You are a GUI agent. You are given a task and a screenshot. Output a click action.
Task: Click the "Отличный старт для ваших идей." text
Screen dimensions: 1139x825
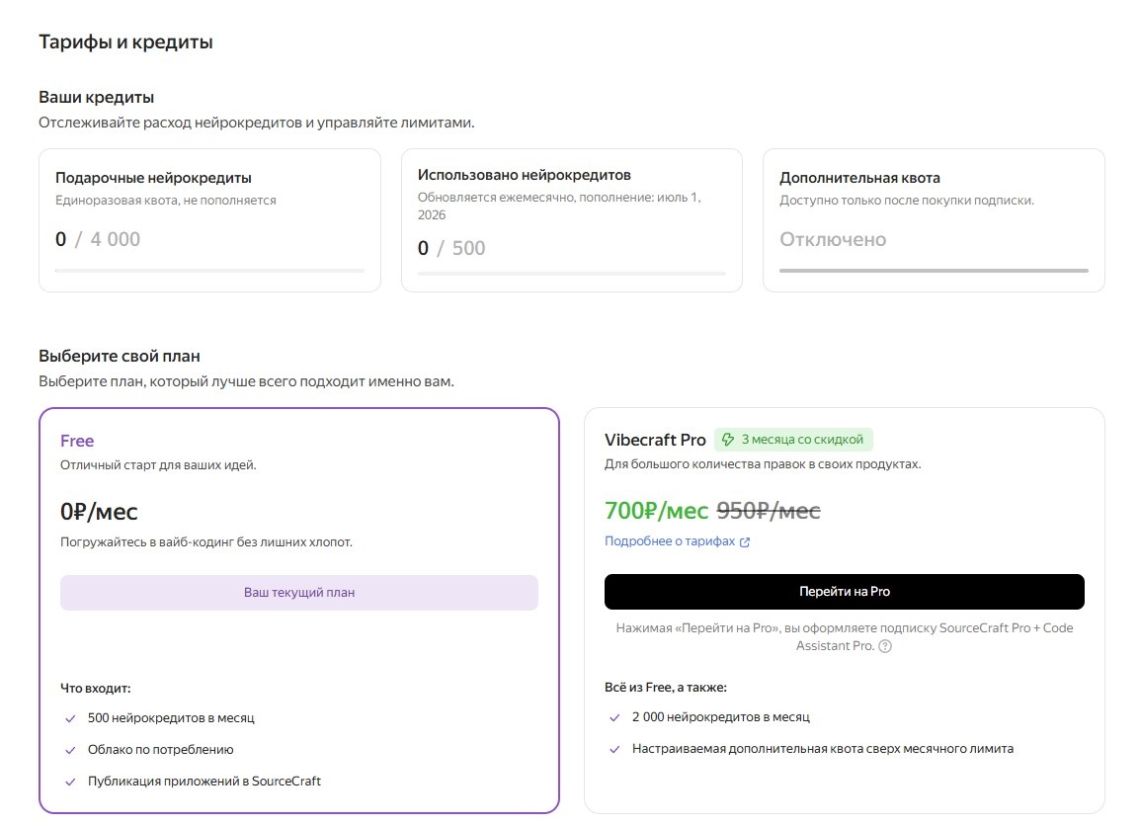[x=158, y=465]
